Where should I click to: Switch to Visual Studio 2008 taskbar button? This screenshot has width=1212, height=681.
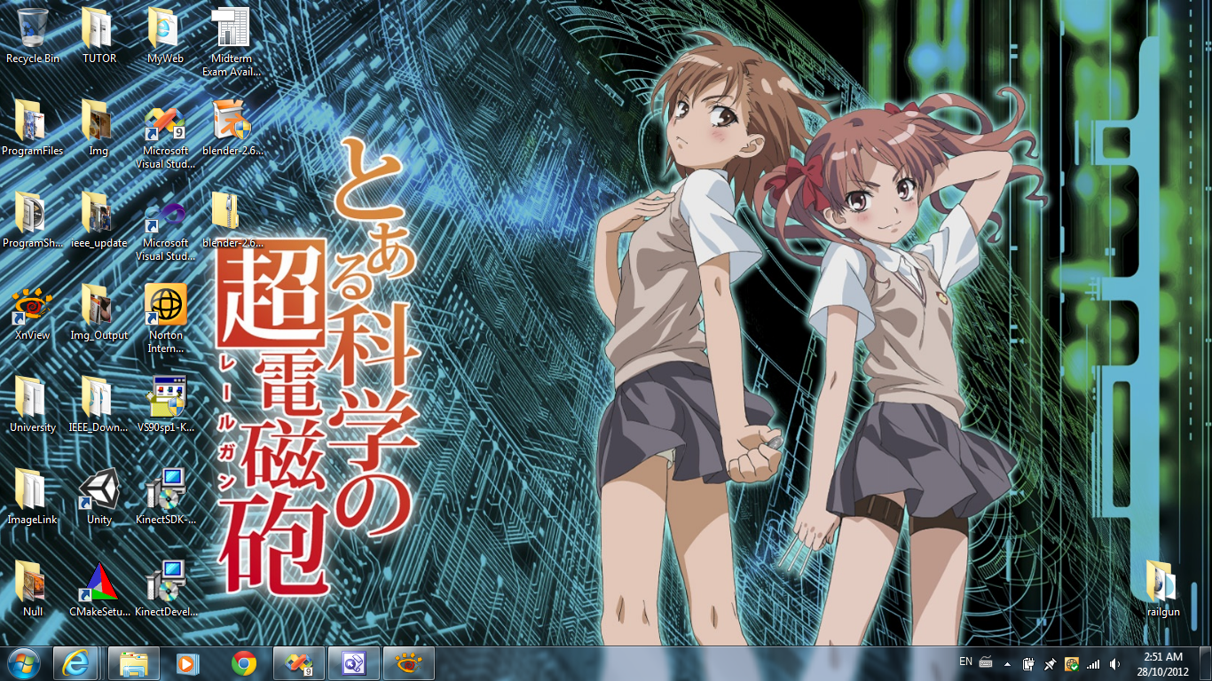point(299,663)
